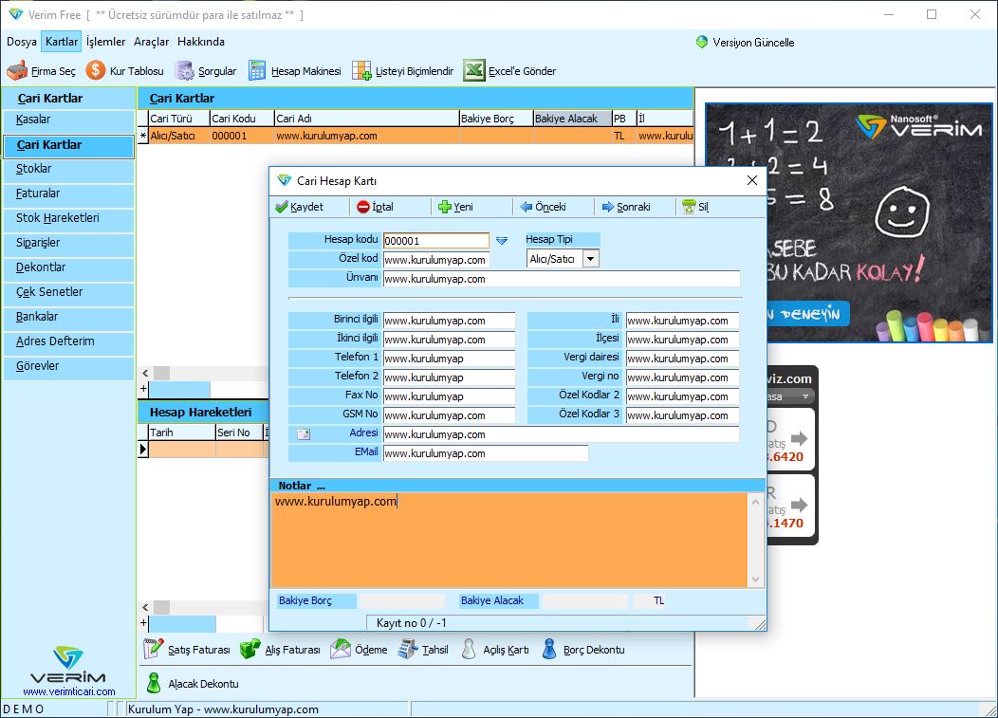This screenshot has width=998, height=718.
Task: Open the Hakkında menu
Action: click(x=201, y=42)
